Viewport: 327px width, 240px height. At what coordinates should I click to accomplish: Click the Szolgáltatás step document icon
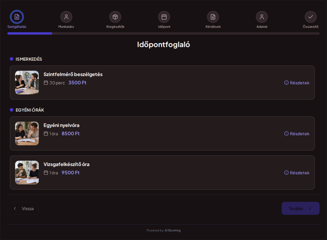tap(17, 17)
